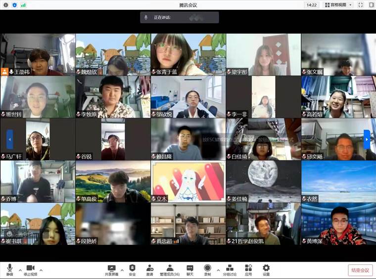Viewport: 376px width, 279px height.
Task: Select 李牧原's video tile
Action: pyautogui.click(x=112, y=97)
